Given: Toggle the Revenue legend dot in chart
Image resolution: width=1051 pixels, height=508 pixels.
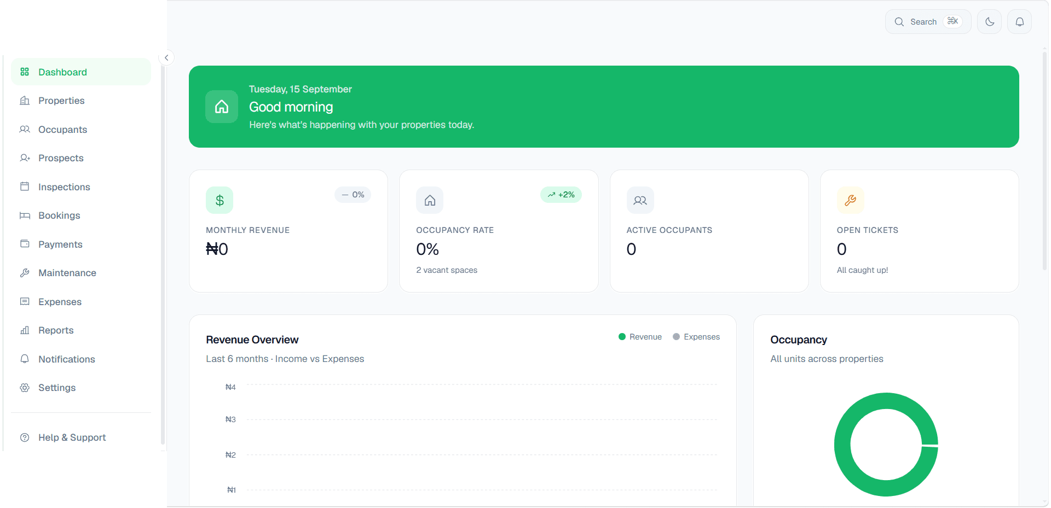Looking at the screenshot, I should [x=622, y=337].
